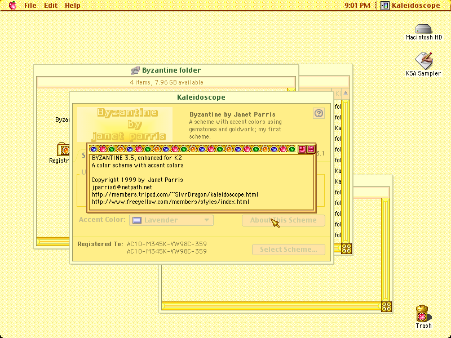Click '4 items, 7.96 GB available' info text
The image size is (451, 338).
click(166, 82)
